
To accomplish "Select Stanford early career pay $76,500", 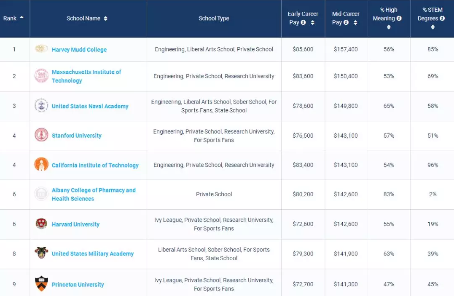I will click(303, 136).
